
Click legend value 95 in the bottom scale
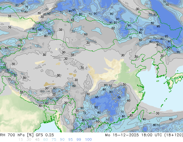(x=70, y=140)
